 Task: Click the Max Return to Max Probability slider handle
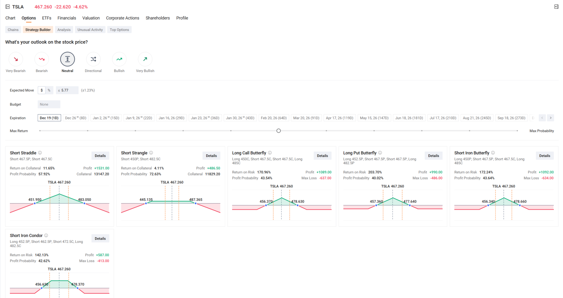[279, 131]
